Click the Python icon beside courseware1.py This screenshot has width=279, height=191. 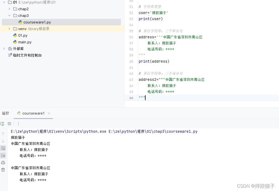tap(20, 22)
